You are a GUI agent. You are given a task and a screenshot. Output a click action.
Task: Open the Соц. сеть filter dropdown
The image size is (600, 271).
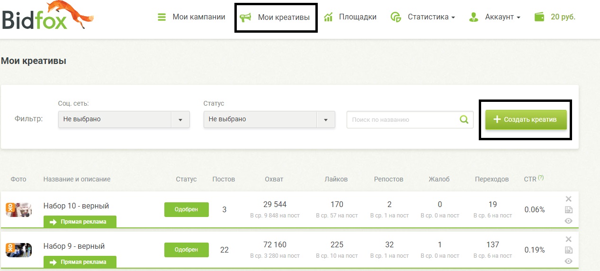(x=124, y=119)
